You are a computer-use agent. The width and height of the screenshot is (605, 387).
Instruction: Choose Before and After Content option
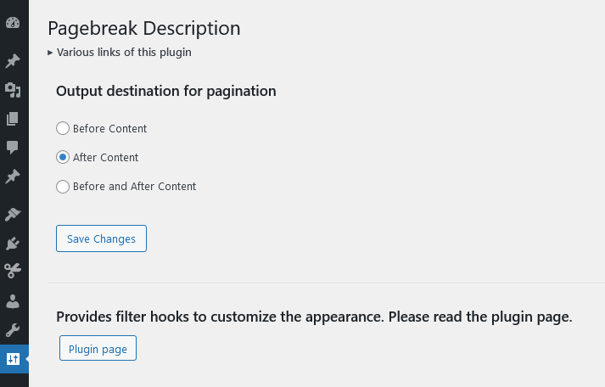tap(63, 187)
